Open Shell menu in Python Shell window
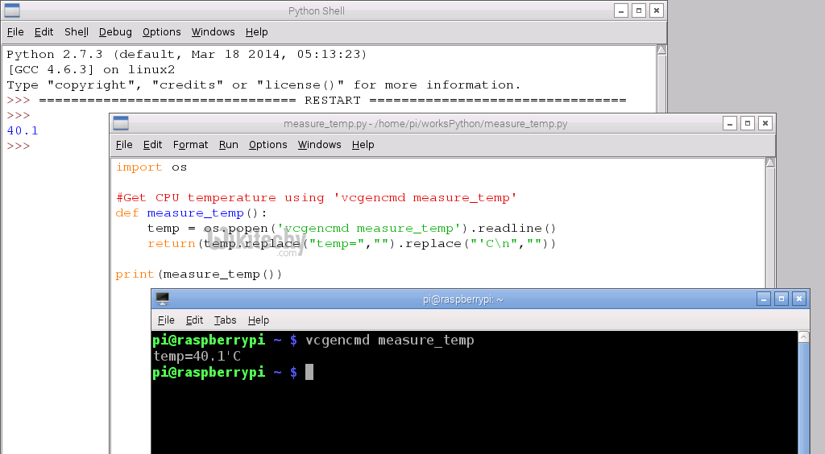 click(x=77, y=32)
